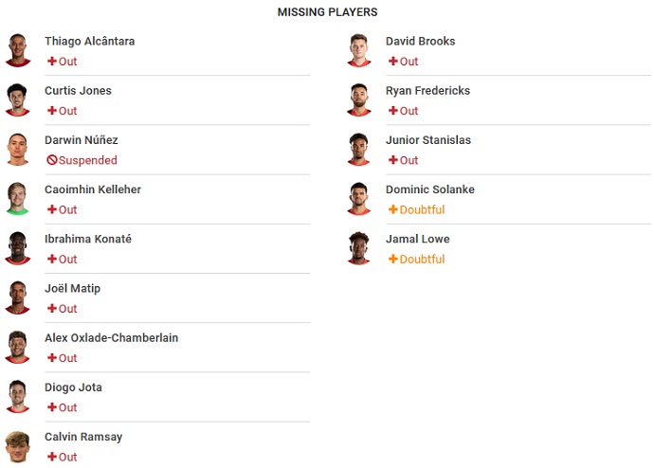Viewport: 654px width, 468px height.
Task: Click the orange doubtful icon under Jamal Lowe
Action: [393, 259]
